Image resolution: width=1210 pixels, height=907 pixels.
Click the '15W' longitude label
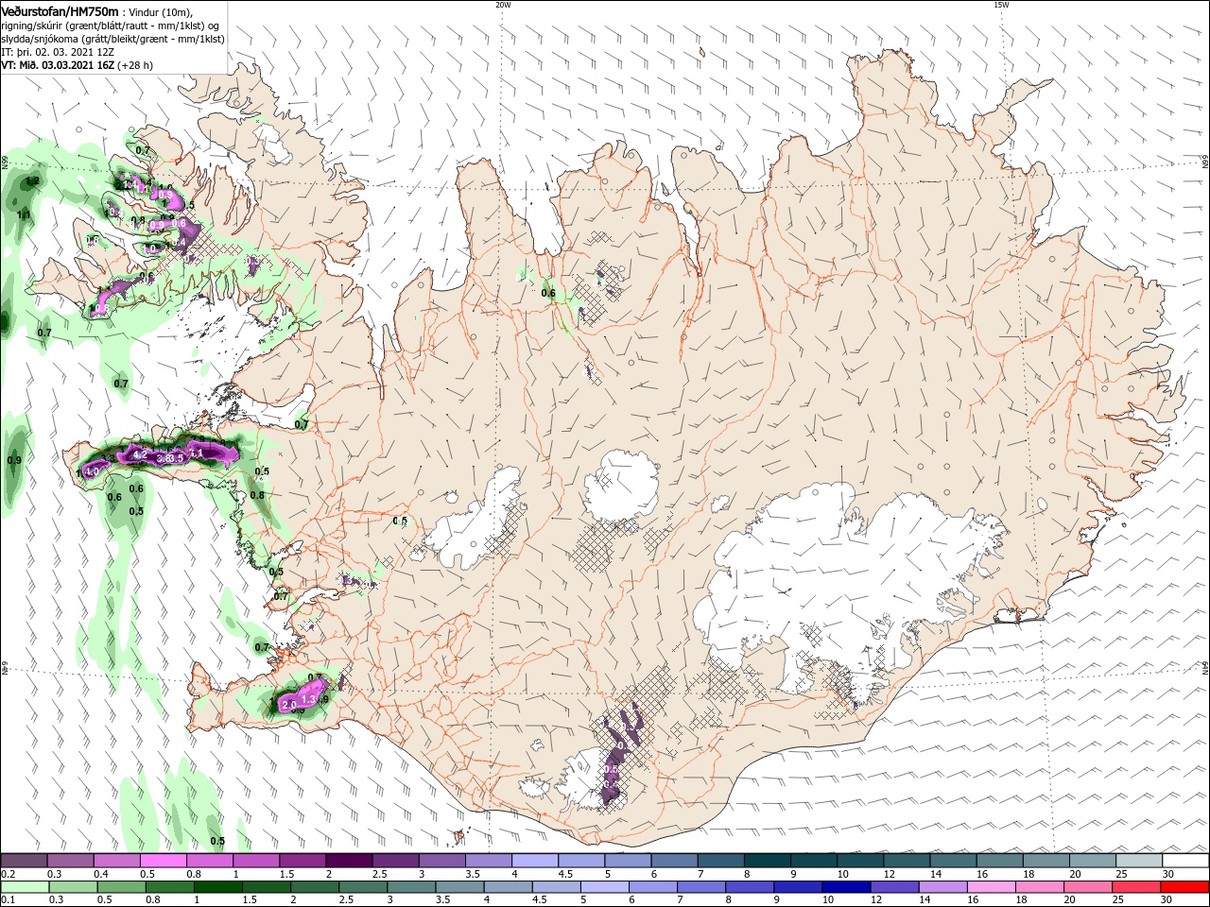[1001, 5]
